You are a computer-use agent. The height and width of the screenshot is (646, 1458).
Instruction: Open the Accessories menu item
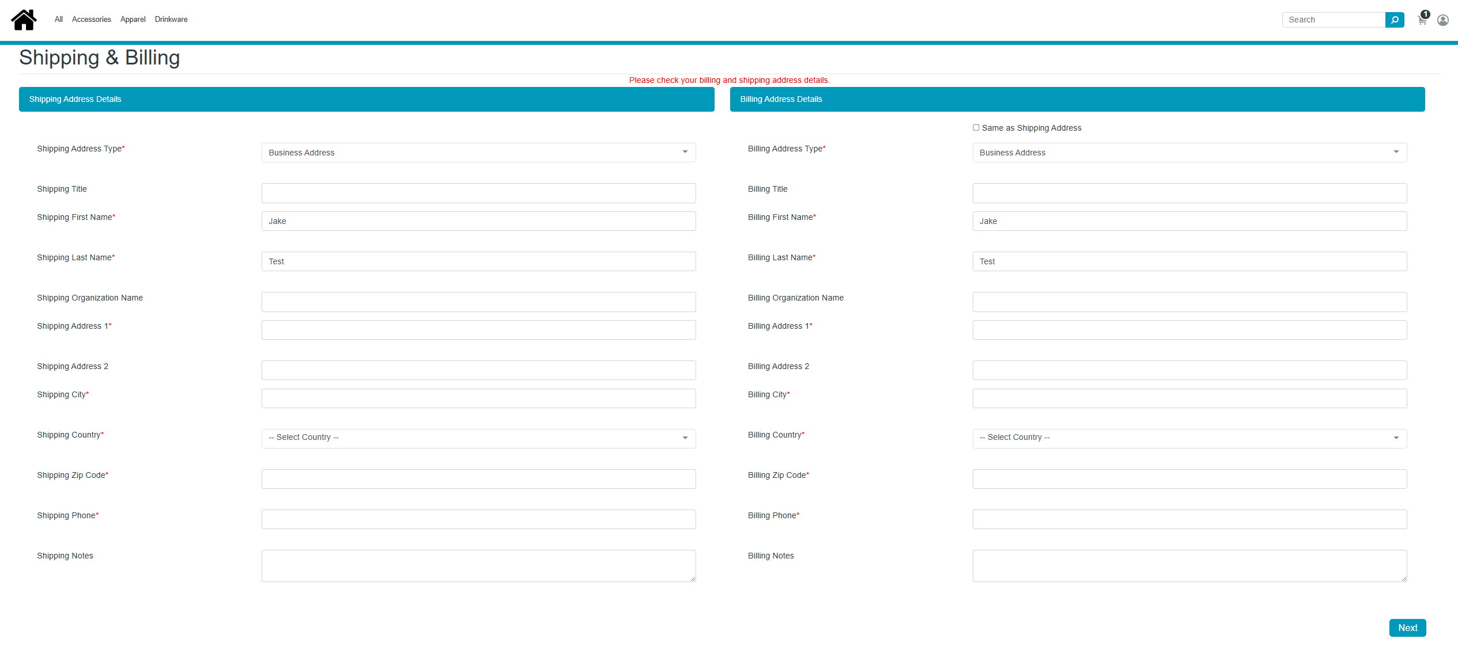click(x=91, y=20)
